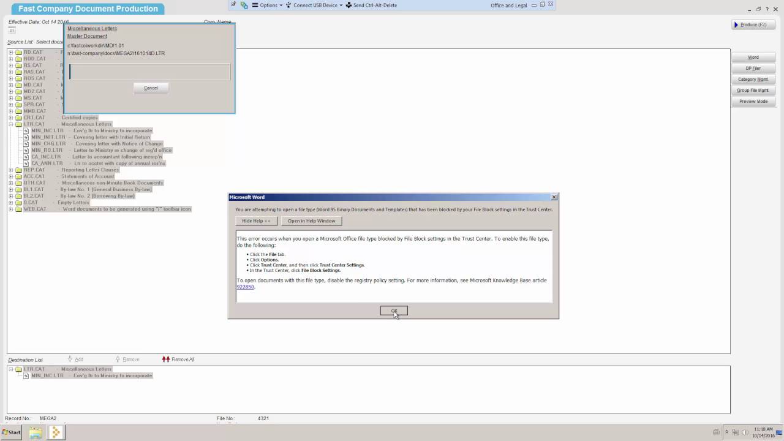784x441 pixels.
Task: Select MIN_INIT.LTR document icon
Action: tap(26, 137)
